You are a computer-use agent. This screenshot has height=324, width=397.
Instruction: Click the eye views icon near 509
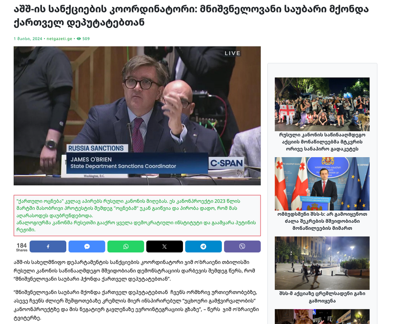click(x=79, y=39)
